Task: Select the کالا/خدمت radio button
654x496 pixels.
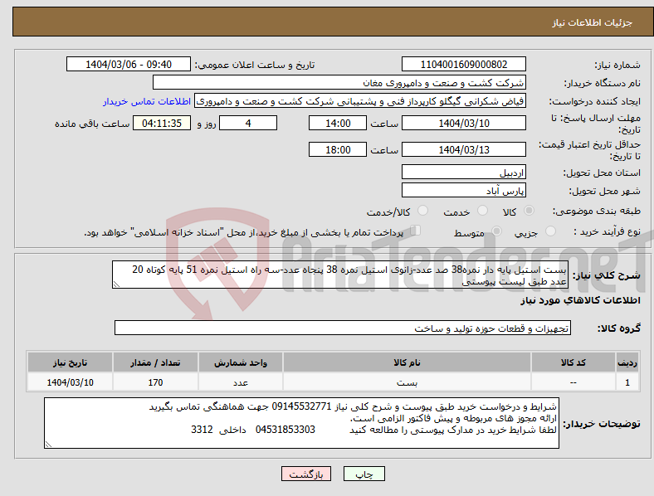Action: (x=422, y=211)
